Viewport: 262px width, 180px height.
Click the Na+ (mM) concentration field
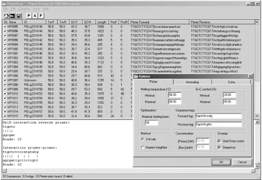tap(202, 147)
